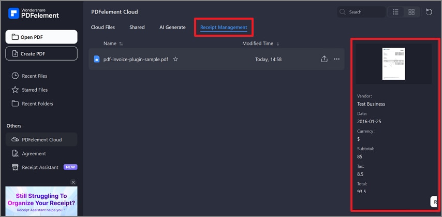Viewport: 442px width, 217px height.
Task: Launch Receipt Assistant from sidebar
Action: pyautogui.click(x=40, y=167)
